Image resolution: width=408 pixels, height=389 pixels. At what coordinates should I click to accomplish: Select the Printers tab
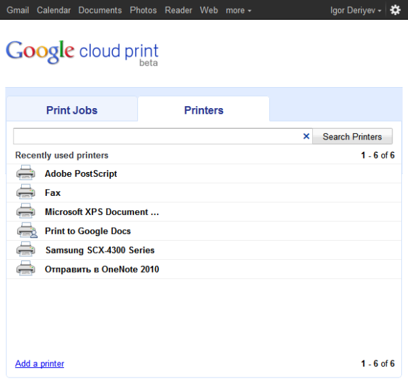pyautogui.click(x=203, y=110)
